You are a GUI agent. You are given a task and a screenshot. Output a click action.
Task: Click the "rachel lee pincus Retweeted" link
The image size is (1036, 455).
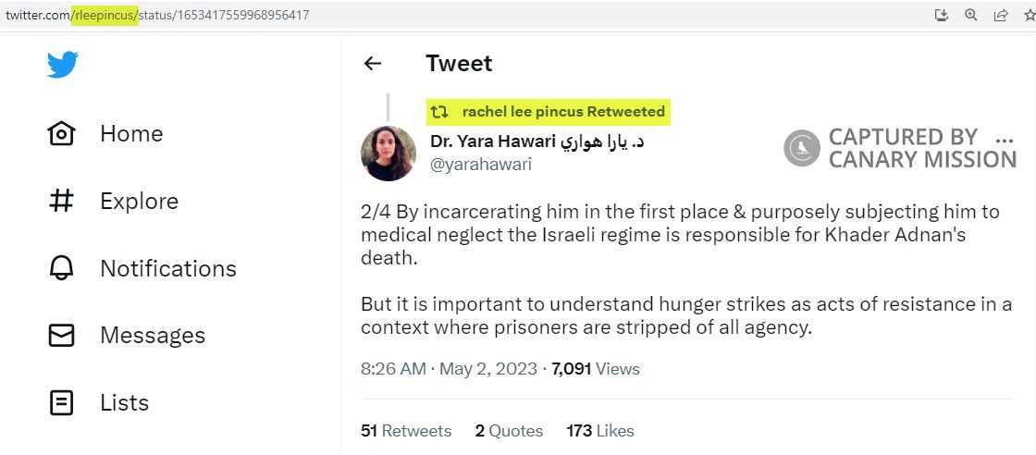[x=563, y=112]
